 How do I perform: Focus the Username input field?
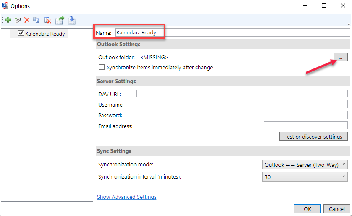305,104
